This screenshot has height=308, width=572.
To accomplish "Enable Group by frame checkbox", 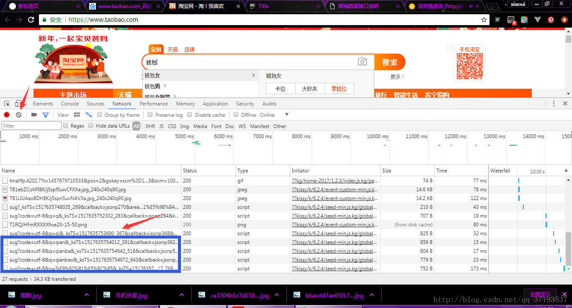I will click(x=100, y=115).
